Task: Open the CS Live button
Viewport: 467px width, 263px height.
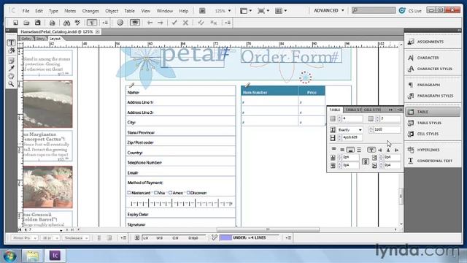Action: (411, 10)
